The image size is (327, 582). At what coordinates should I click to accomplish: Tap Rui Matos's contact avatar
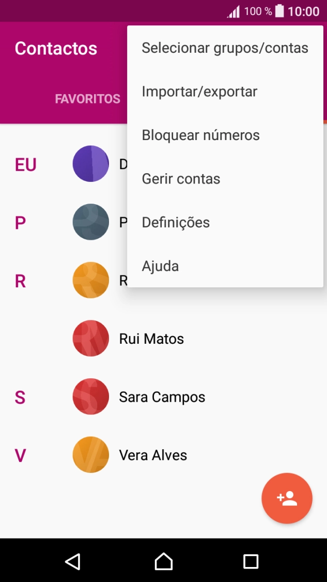91,339
